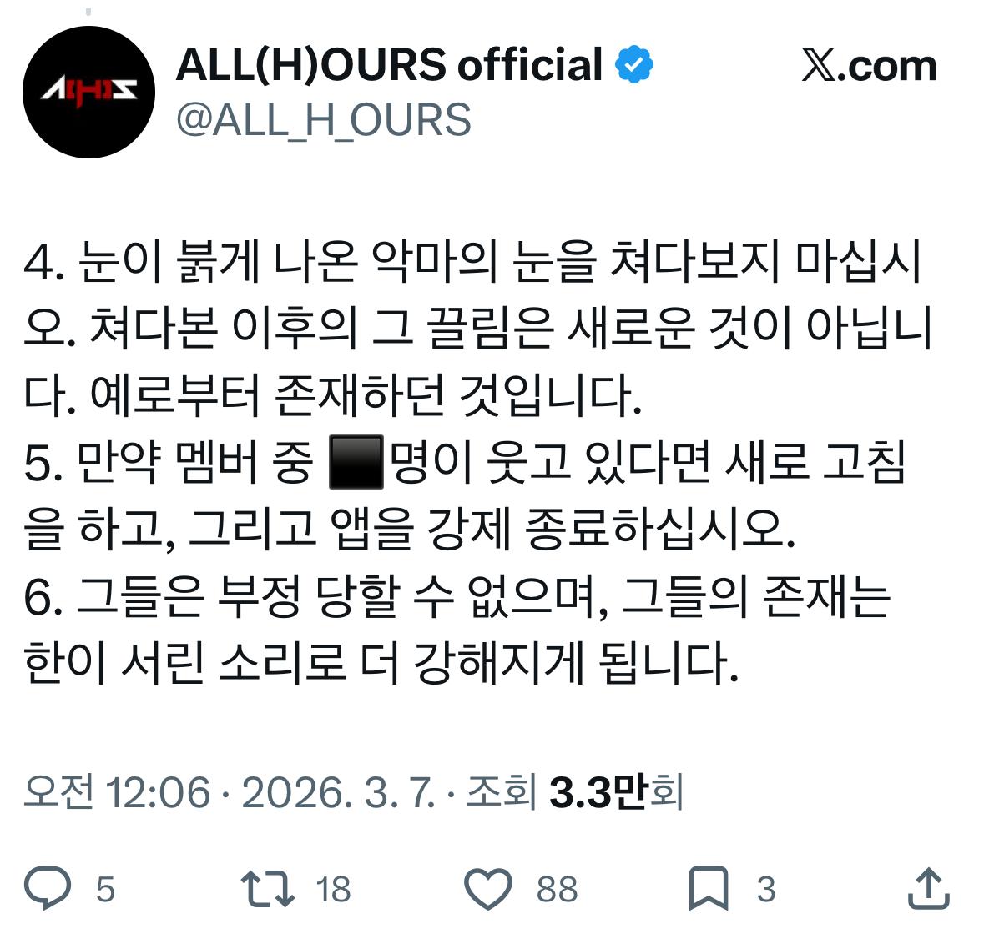Click the black censored square in item 5
The width and height of the screenshot is (984, 949).
[356, 462]
